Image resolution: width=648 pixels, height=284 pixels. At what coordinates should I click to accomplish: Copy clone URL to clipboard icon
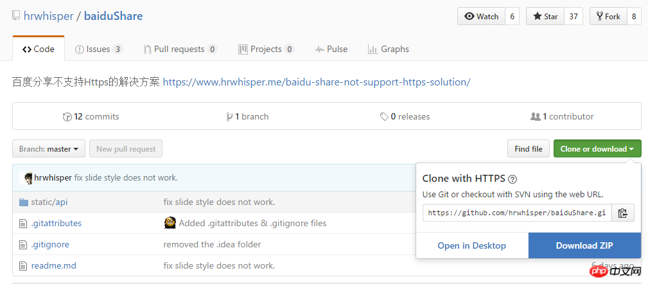pyautogui.click(x=622, y=213)
